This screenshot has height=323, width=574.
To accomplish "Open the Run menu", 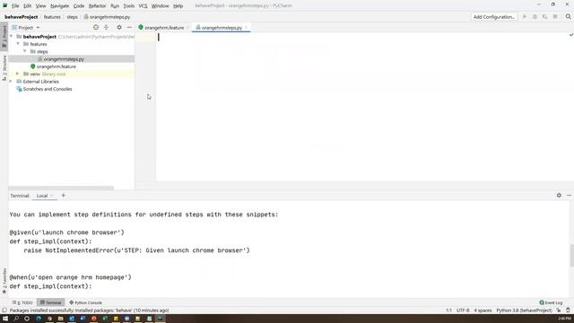I will click(x=115, y=6).
